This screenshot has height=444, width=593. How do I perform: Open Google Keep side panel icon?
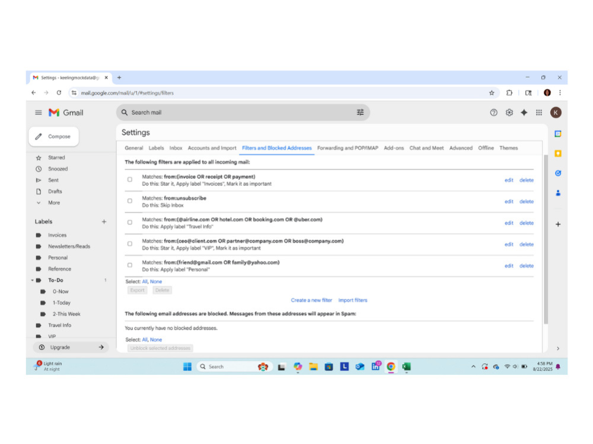(x=558, y=153)
